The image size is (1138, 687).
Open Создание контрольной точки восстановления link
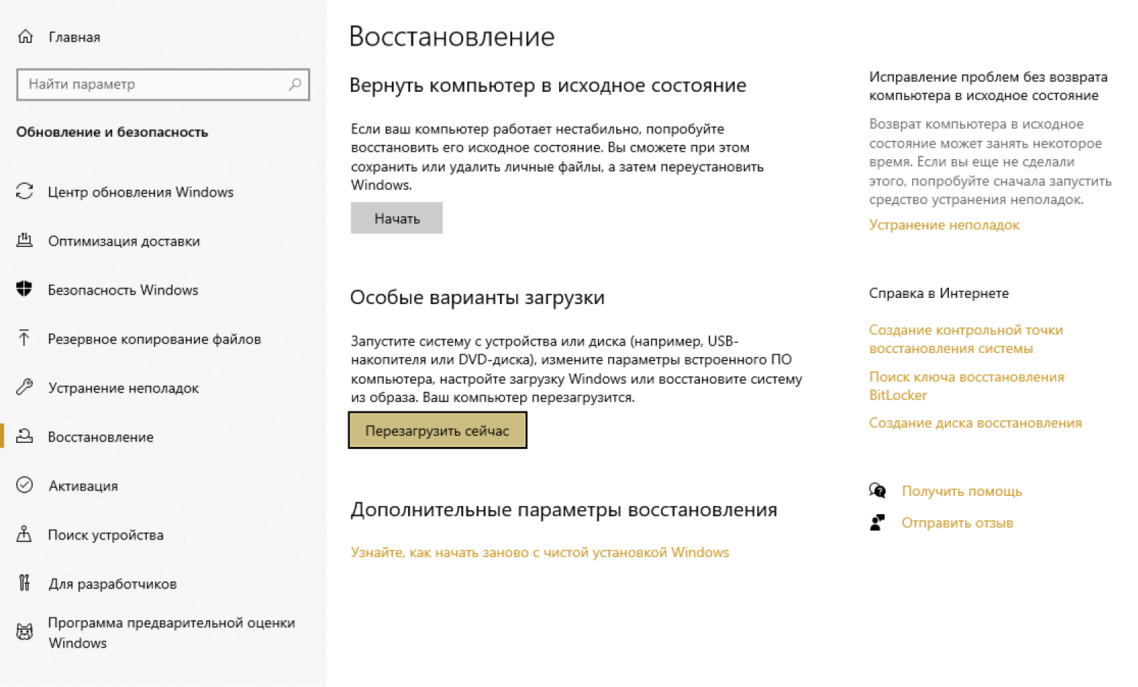coord(966,339)
